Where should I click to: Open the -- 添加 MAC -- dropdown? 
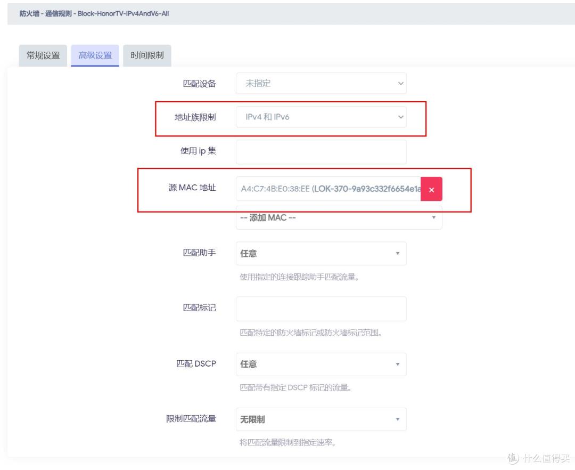tap(339, 218)
